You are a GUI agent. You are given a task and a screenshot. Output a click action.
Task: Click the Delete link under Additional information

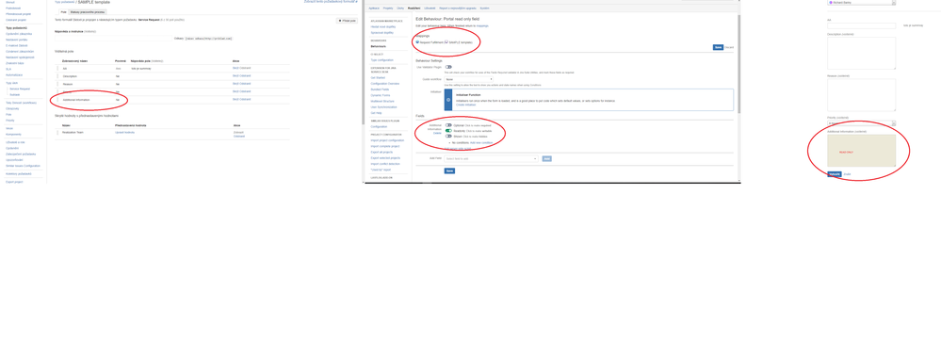[x=437, y=133]
